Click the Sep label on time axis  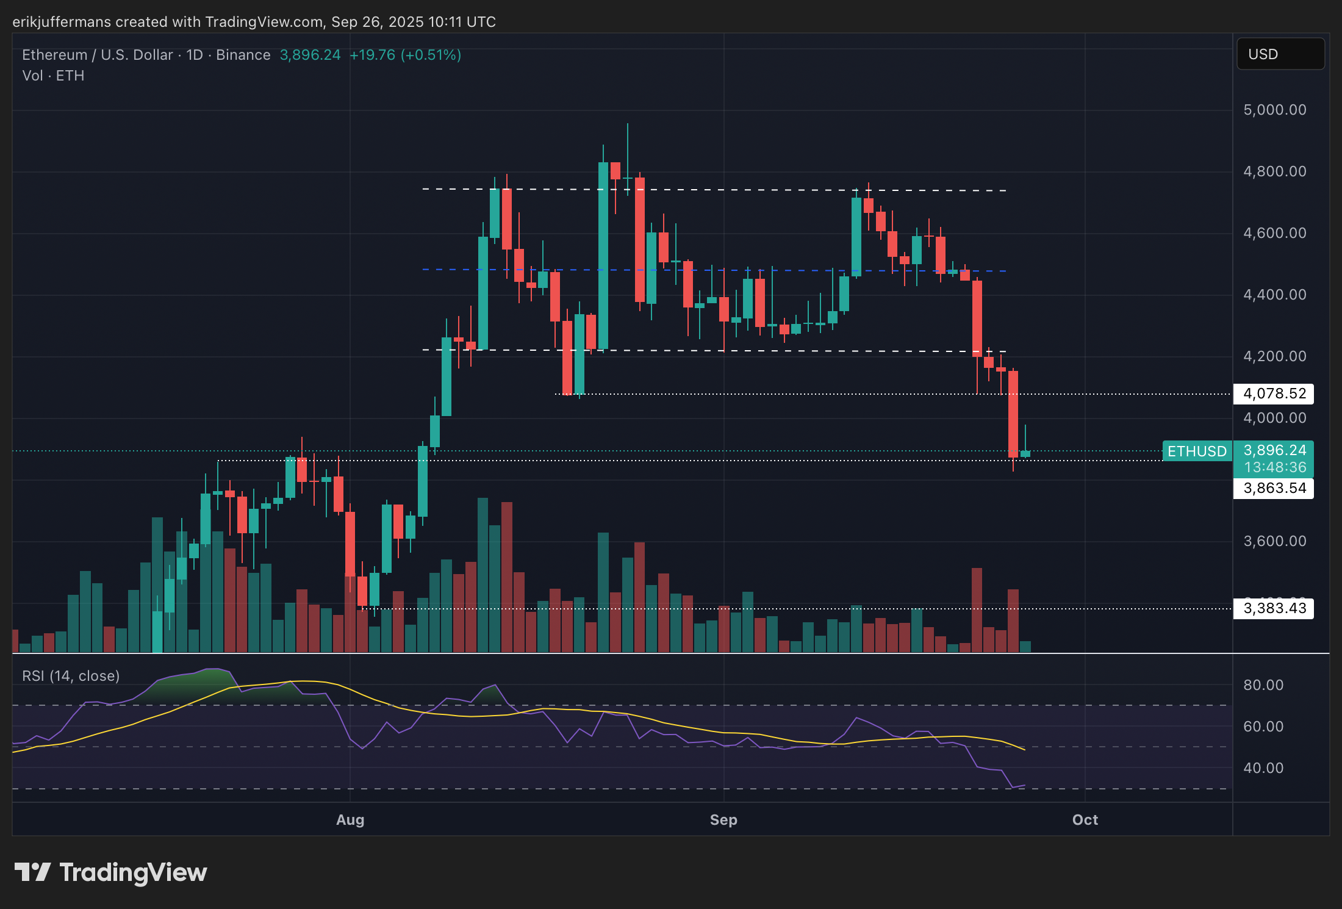coord(723,819)
